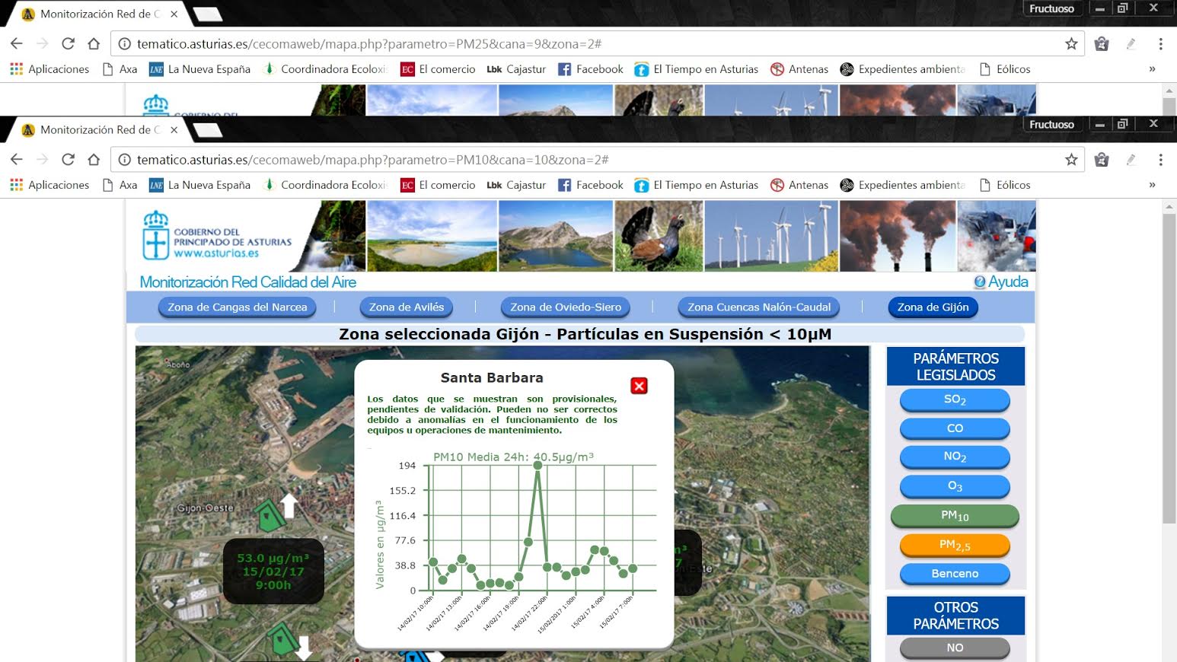Expand bookmarks overflow chevron in lower window
This screenshot has height=662, width=1177.
click(x=1152, y=185)
